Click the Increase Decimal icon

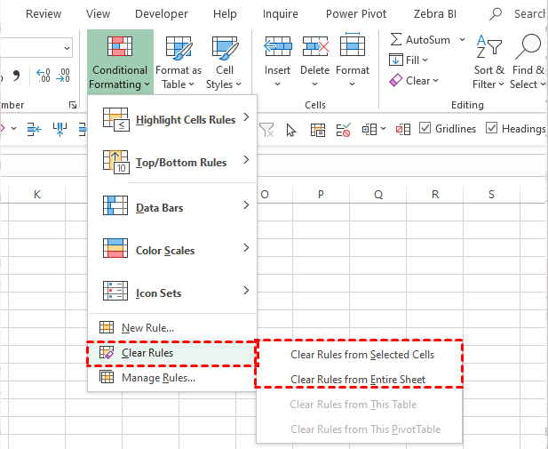coord(44,76)
